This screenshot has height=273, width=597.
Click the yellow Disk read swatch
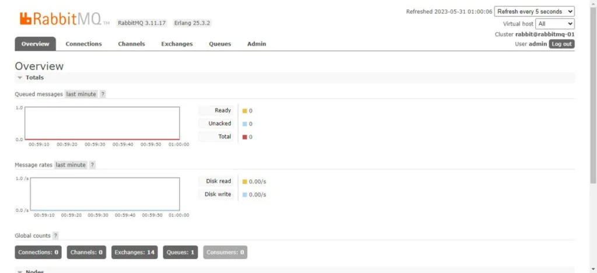click(245, 181)
